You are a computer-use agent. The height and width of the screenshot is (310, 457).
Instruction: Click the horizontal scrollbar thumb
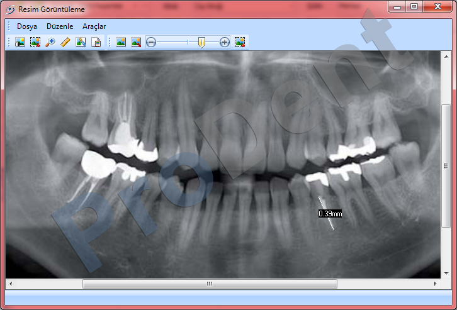tap(210, 284)
